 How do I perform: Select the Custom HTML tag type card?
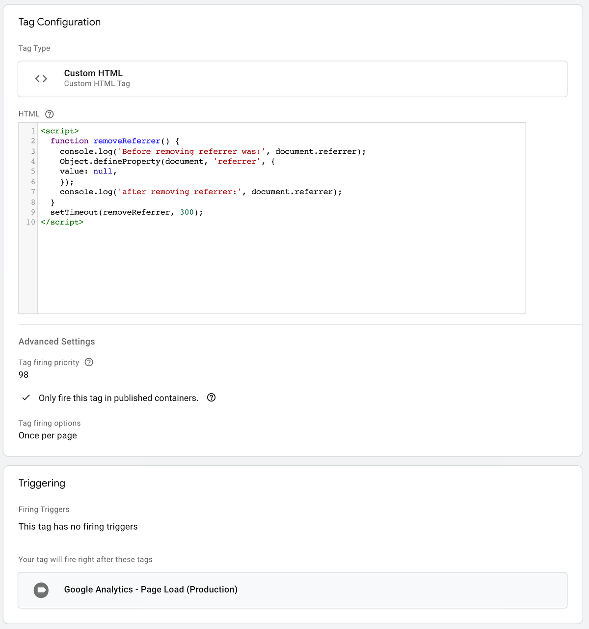tap(293, 79)
